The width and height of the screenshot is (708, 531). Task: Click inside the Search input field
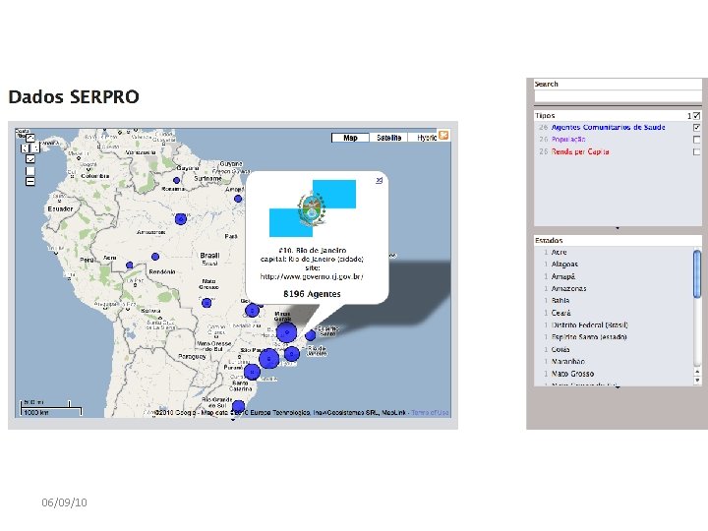pyautogui.click(x=618, y=95)
